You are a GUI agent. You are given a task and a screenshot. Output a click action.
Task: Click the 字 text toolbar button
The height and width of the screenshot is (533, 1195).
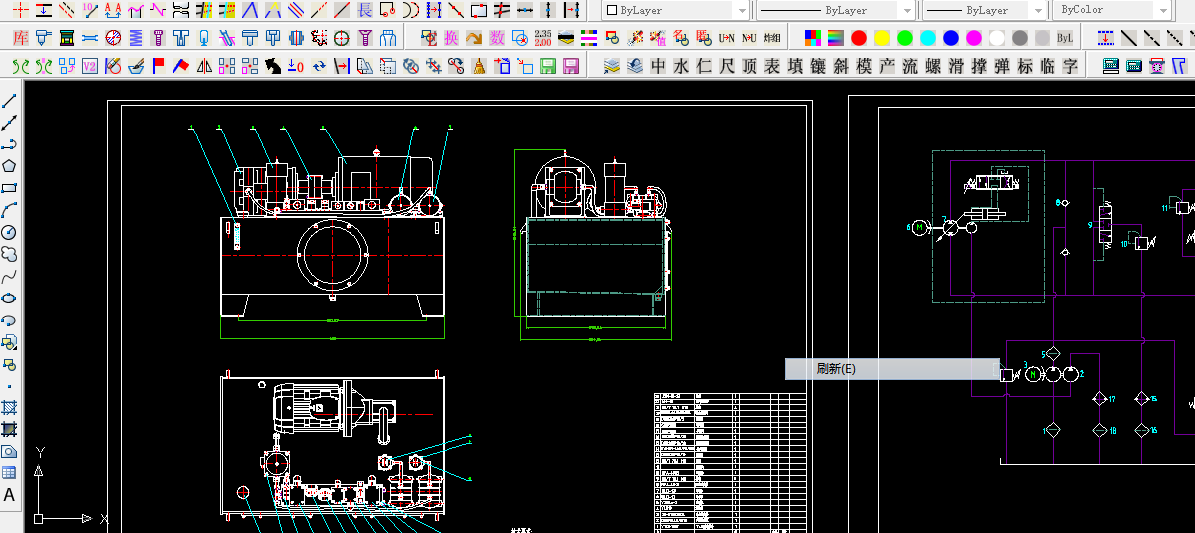click(1070, 66)
